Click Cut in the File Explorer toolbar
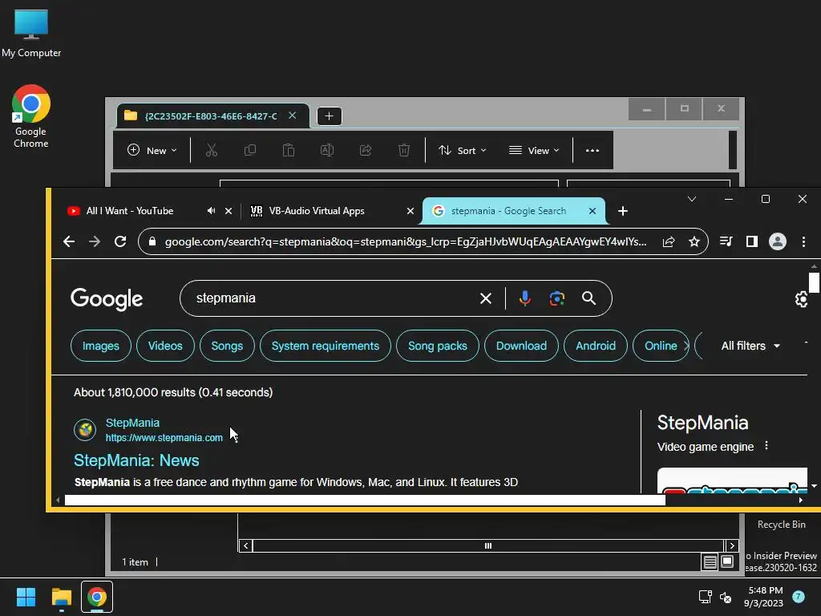Image resolution: width=821 pixels, height=616 pixels. coord(212,150)
